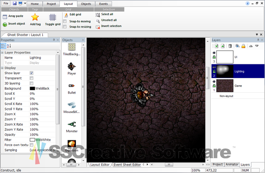
Task: Open the Event Sheet Editor tab
Action: [x=127, y=165]
